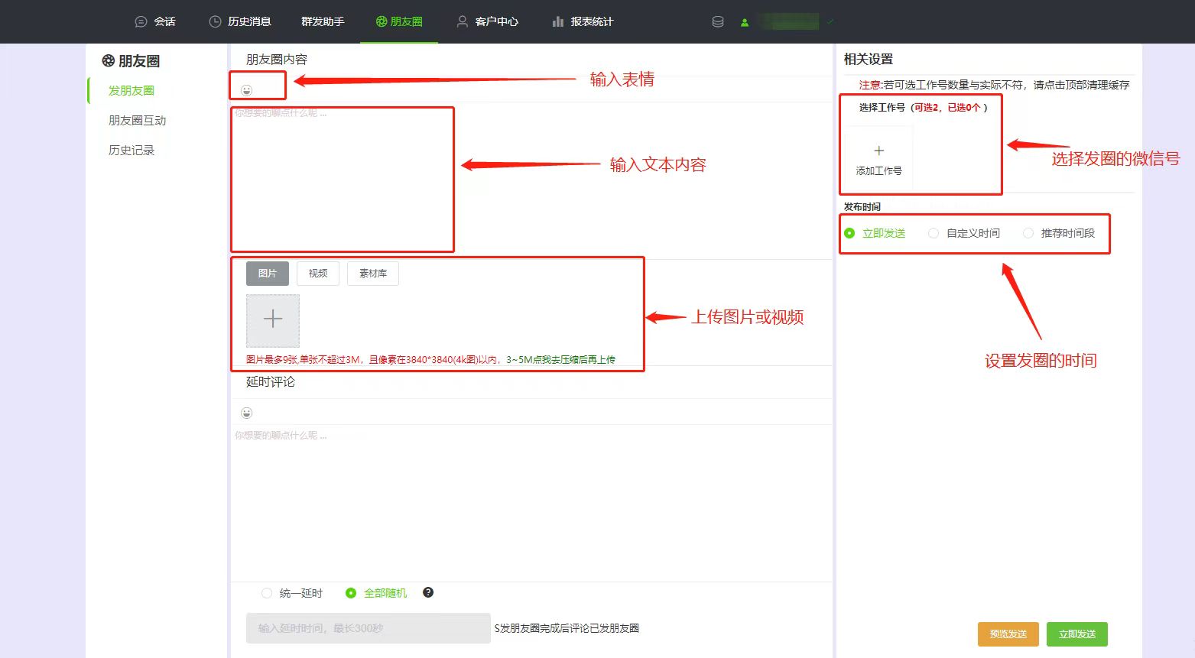
Task: Click the green 立即发送 button
Action: (1077, 634)
